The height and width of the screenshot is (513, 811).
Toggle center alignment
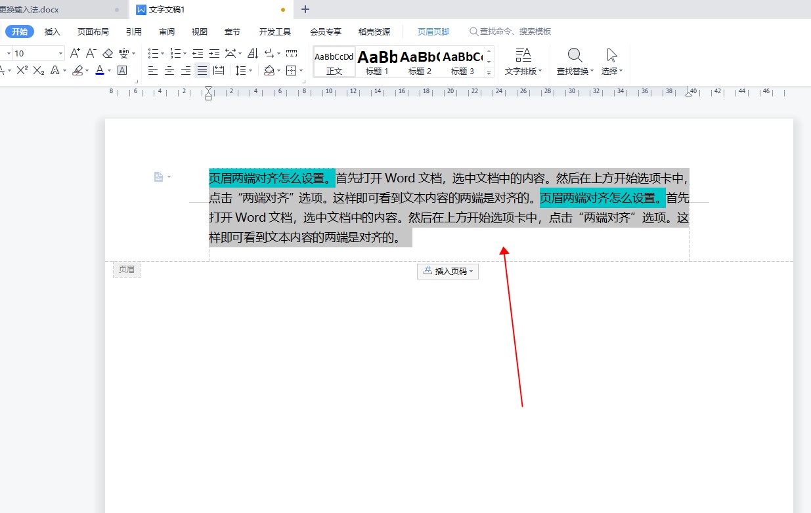(169, 70)
